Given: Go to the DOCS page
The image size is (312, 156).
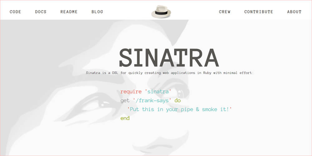Looking at the screenshot, I should [41, 12].
